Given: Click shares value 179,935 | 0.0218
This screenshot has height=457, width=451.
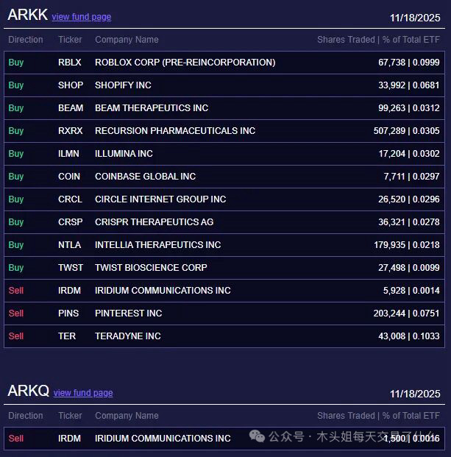Looking at the screenshot, I should (x=407, y=245).
